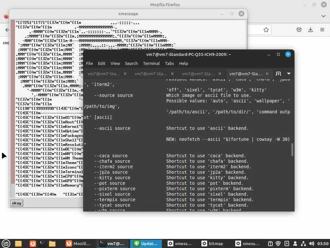Launch terminal from panel launcher

tap(42, 244)
